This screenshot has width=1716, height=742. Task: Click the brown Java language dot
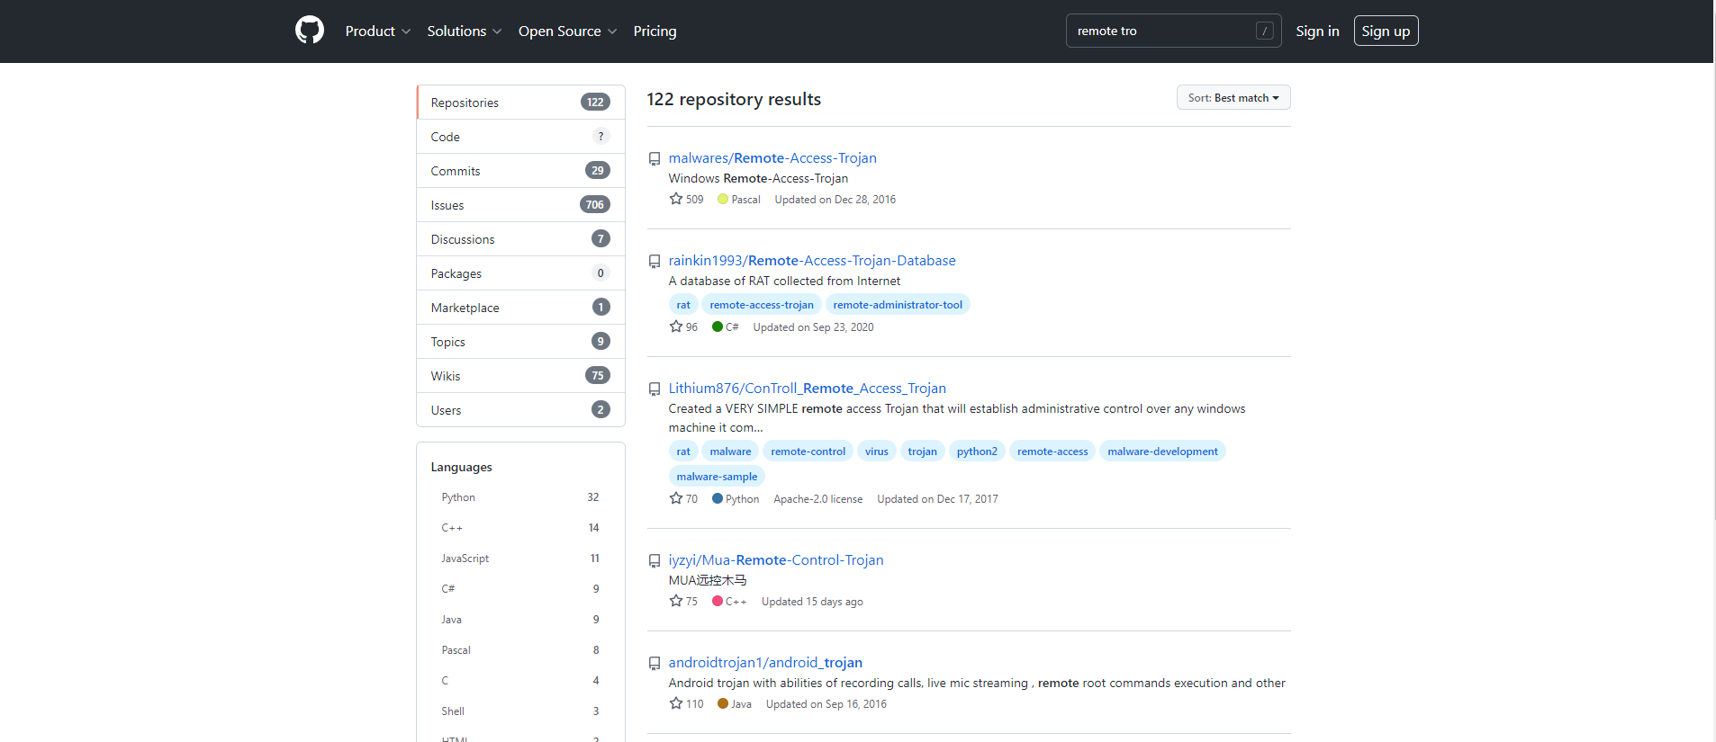[x=723, y=703]
